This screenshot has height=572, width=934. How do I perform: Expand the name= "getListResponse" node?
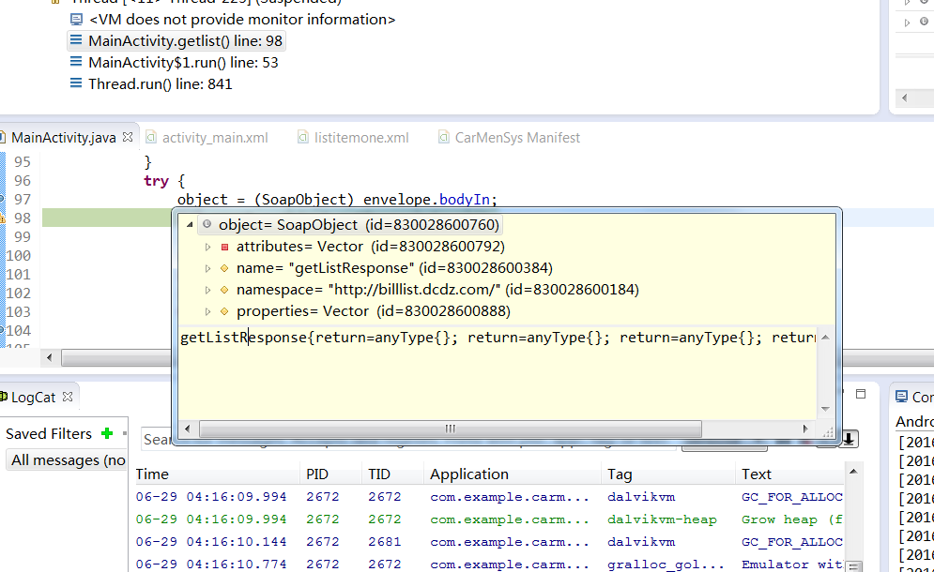coord(207,268)
